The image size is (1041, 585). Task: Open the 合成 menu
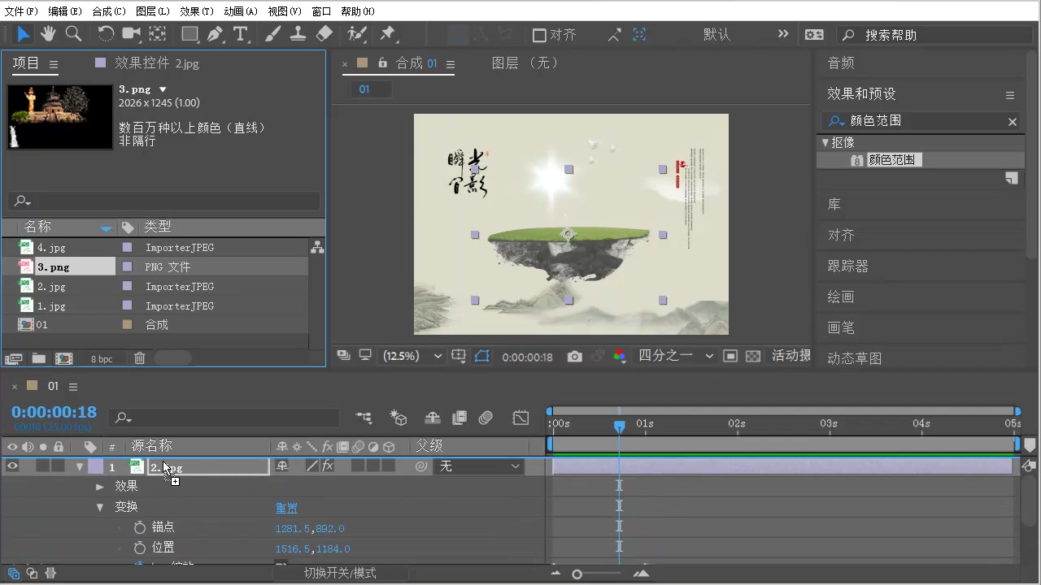[x=109, y=11]
